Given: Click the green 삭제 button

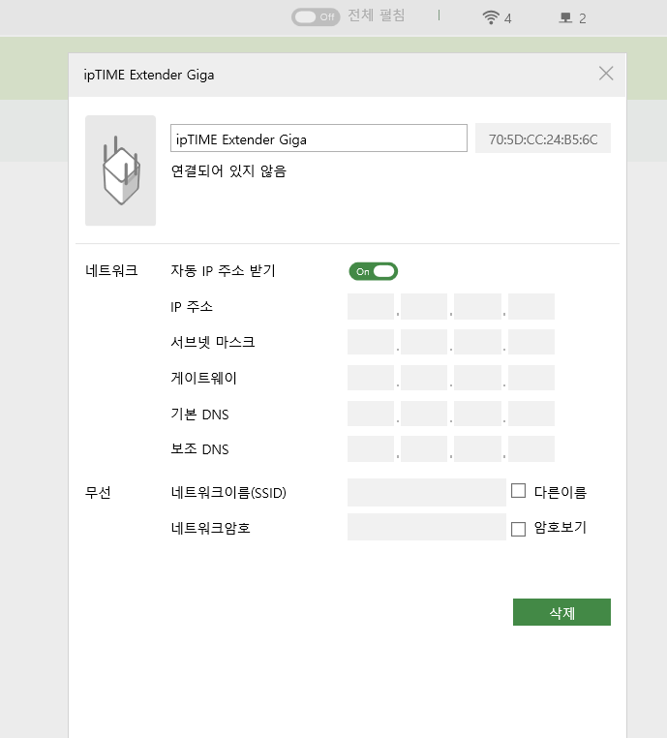Looking at the screenshot, I should click(561, 612).
